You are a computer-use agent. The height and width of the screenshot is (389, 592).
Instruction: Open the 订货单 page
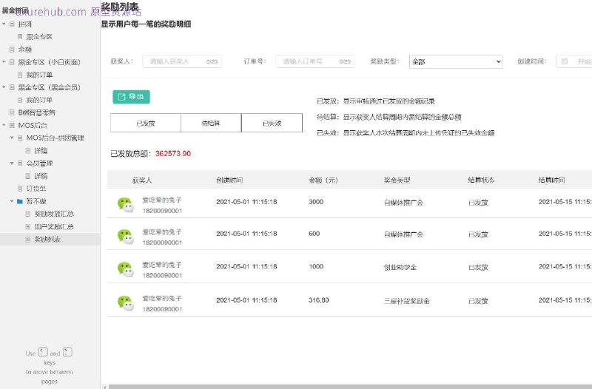(36, 189)
